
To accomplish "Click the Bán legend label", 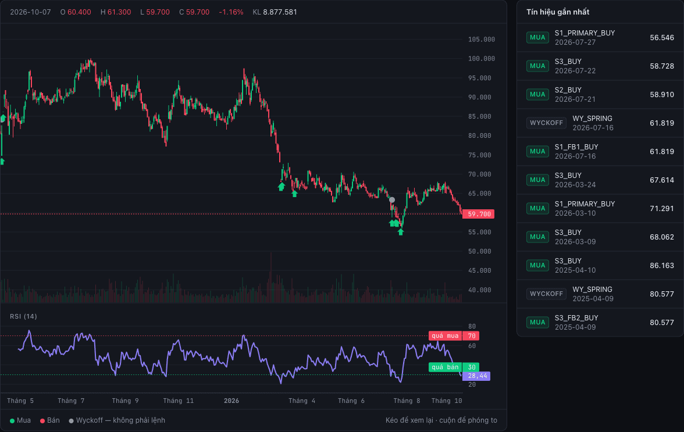I will (x=54, y=420).
